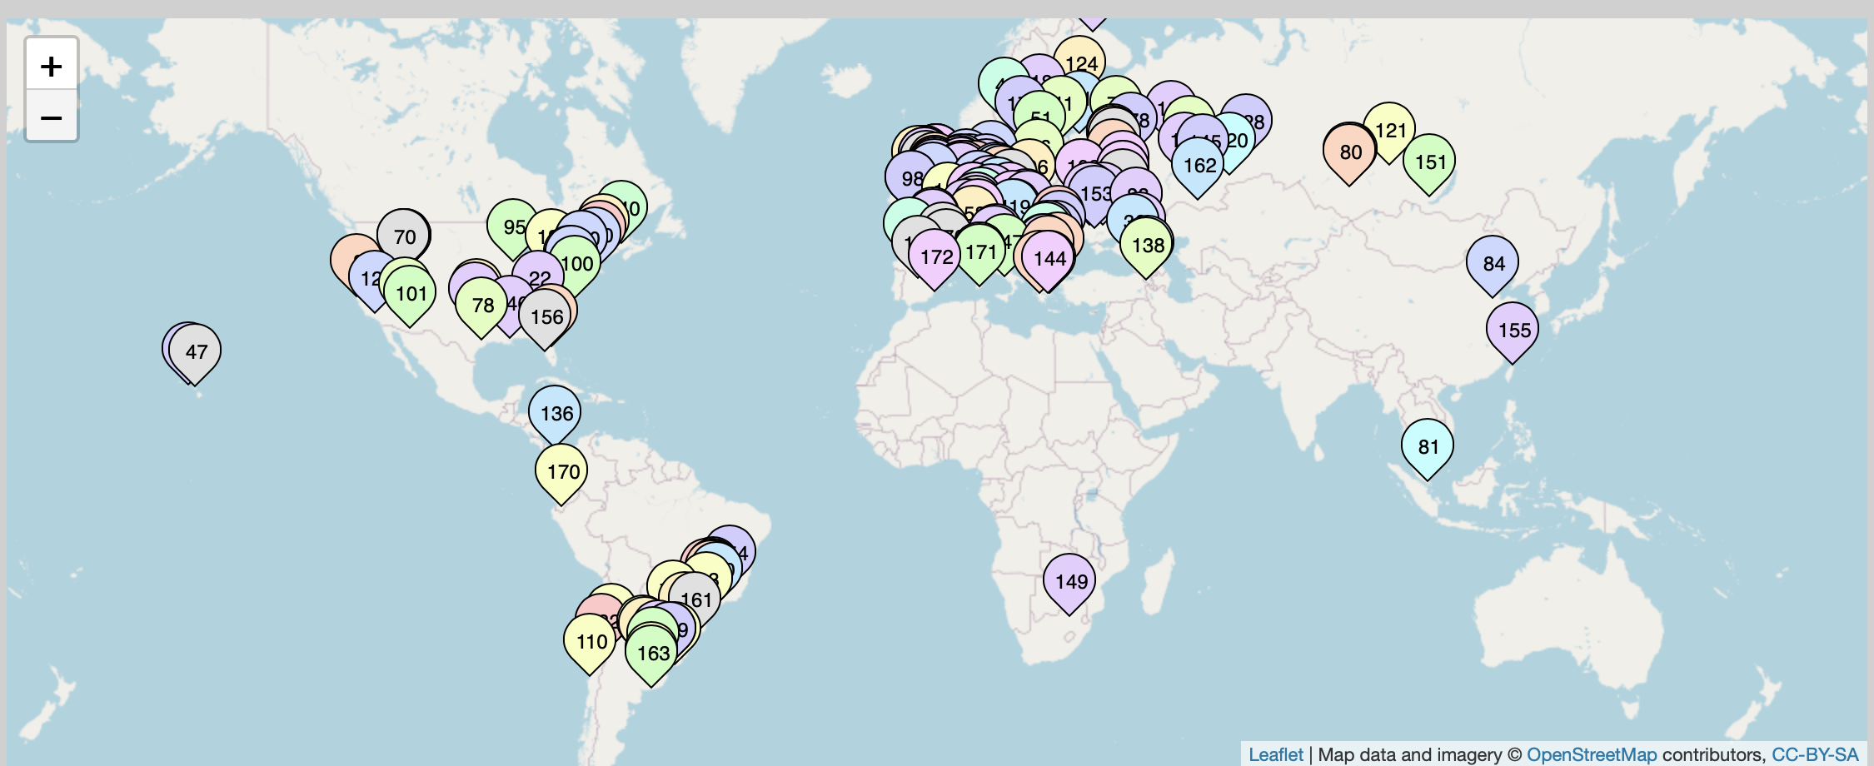Click the cyan marker labeled 81
The image size is (1874, 766).
(1428, 447)
